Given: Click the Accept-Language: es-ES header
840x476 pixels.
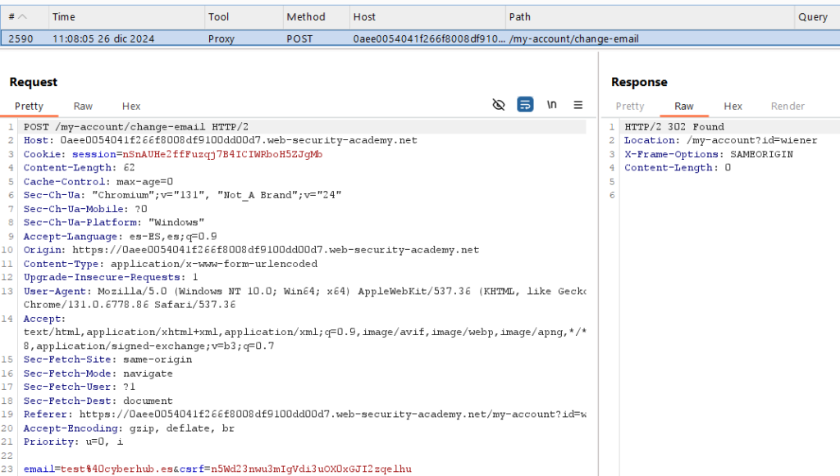Looking at the screenshot, I should coord(120,236).
